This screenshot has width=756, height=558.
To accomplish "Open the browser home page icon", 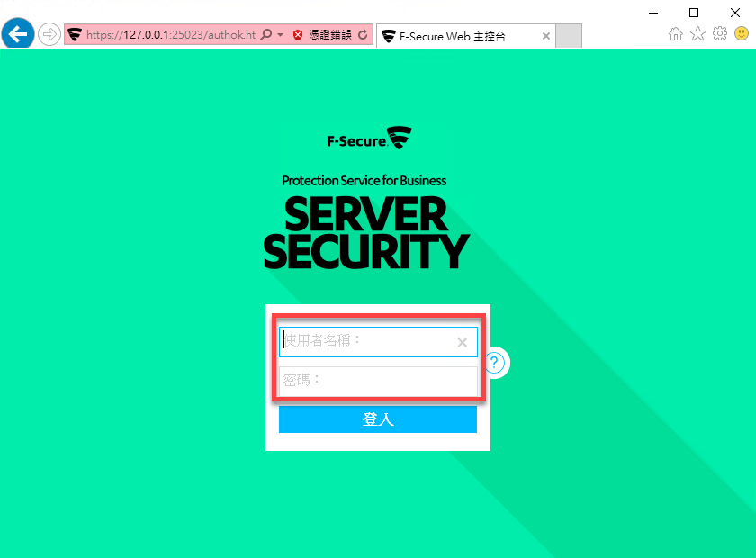I will tap(676, 34).
